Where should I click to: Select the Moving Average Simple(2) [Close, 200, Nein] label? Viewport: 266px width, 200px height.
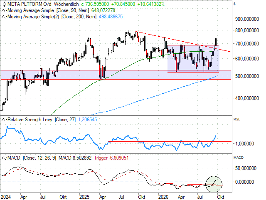(52, 17)
